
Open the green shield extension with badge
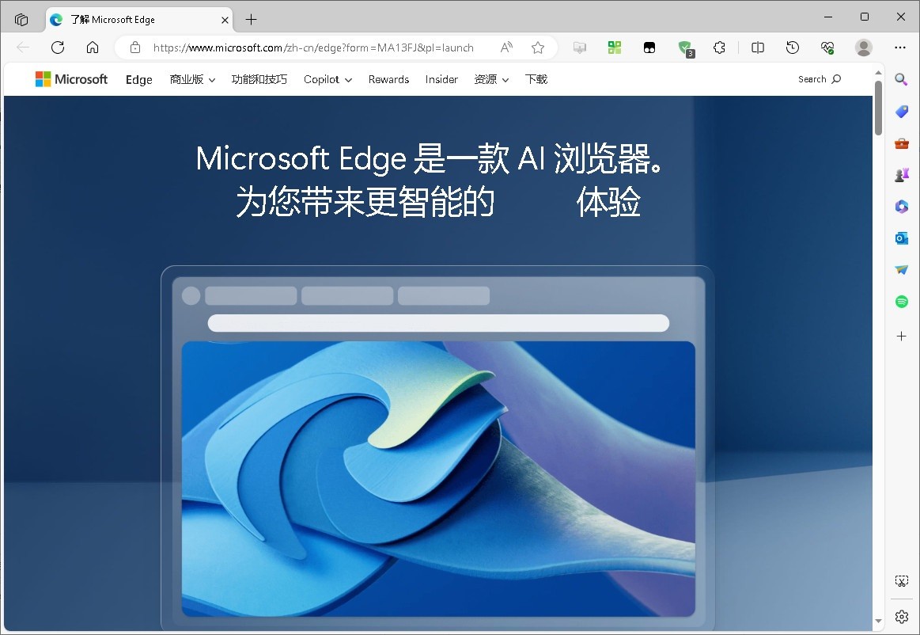tap(685, 48)
